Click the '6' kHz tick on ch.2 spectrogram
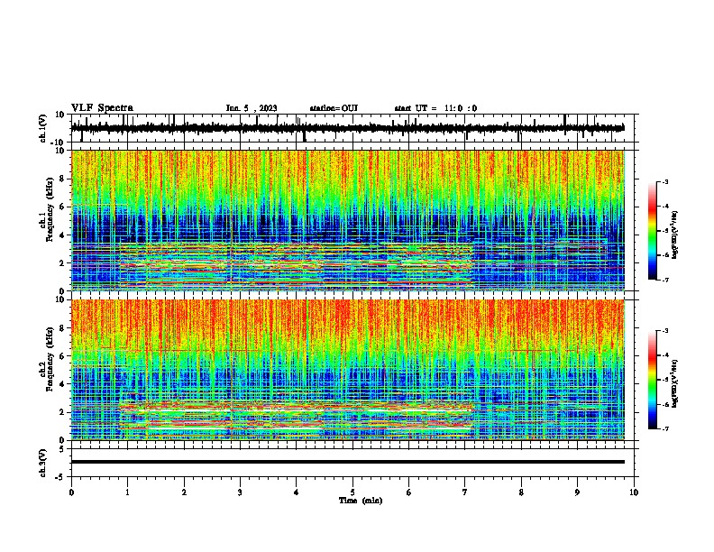Screen dimensions: 714x552 63,356
